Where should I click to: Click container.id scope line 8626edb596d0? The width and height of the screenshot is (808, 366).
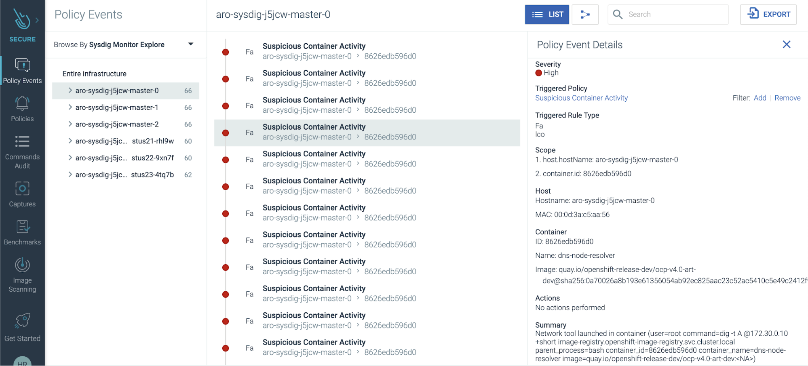pyautogui.click(x=583, y=174)
